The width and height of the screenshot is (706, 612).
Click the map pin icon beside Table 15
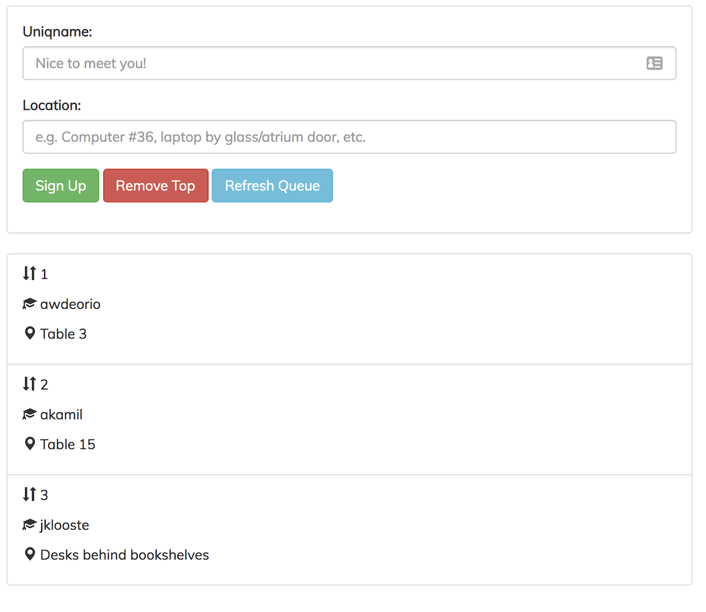(x=30, y=444)
